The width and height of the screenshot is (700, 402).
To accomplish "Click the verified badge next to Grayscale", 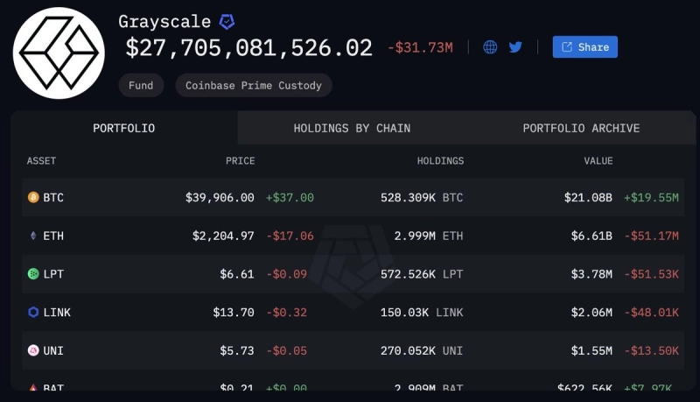I will (x=227, y=22).
